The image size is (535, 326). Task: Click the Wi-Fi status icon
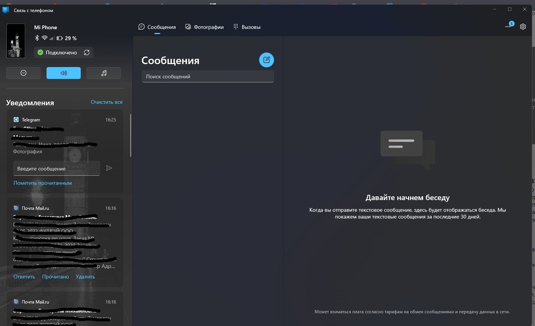tap(45, 38)
